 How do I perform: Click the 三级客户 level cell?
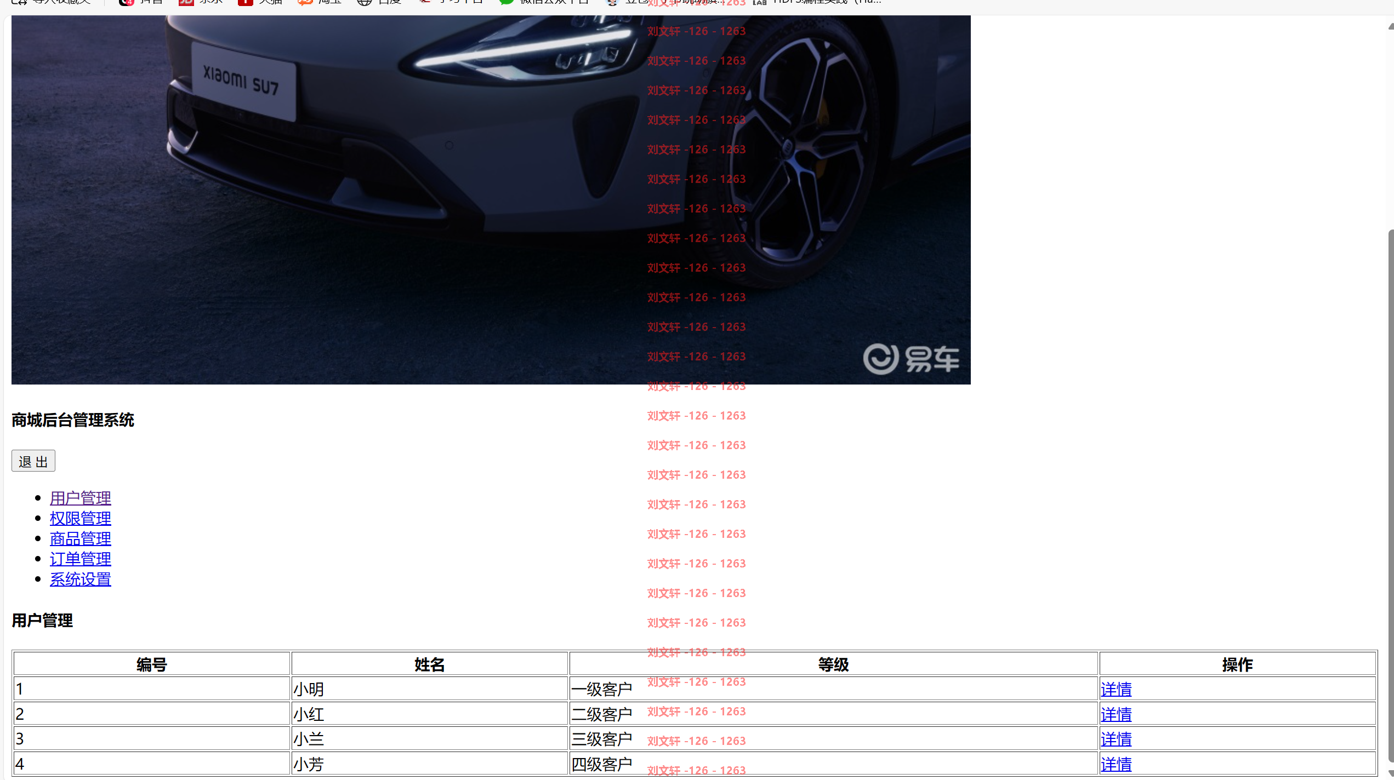834,739
